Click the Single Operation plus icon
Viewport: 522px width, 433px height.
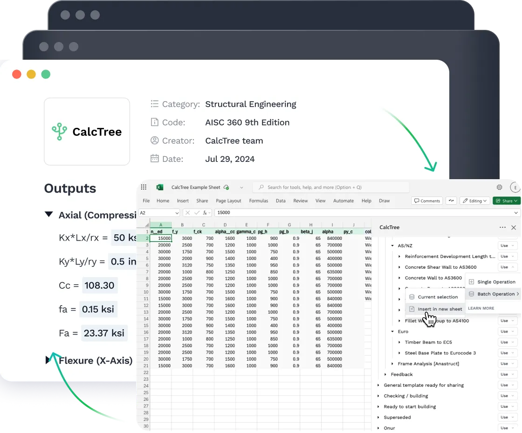coord(471,282)
